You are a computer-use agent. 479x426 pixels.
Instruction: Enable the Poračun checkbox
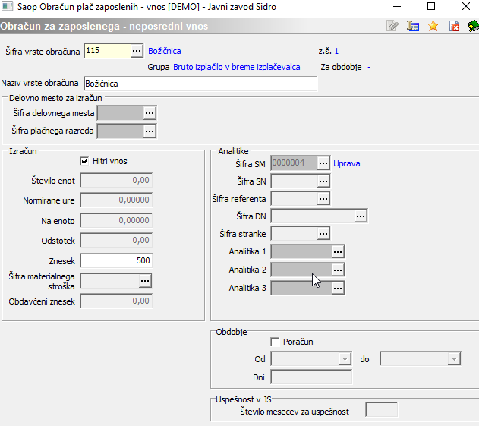[x=275, y=342]
